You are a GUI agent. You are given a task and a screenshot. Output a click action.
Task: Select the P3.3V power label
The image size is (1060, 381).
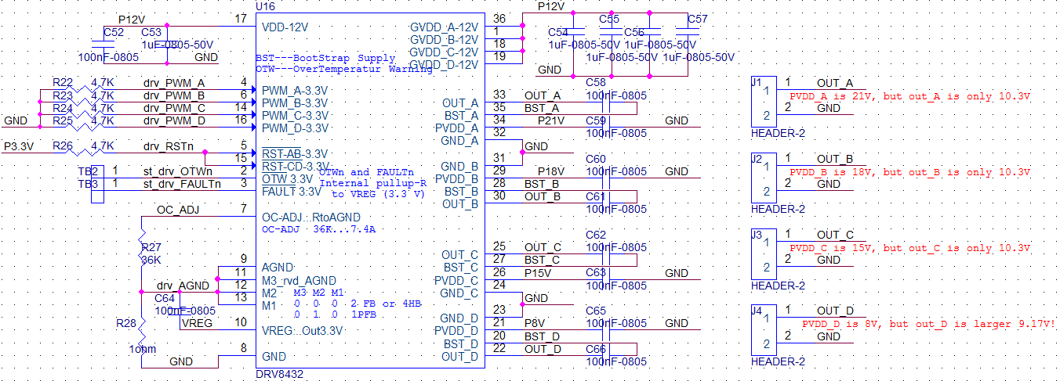point(20,146)
